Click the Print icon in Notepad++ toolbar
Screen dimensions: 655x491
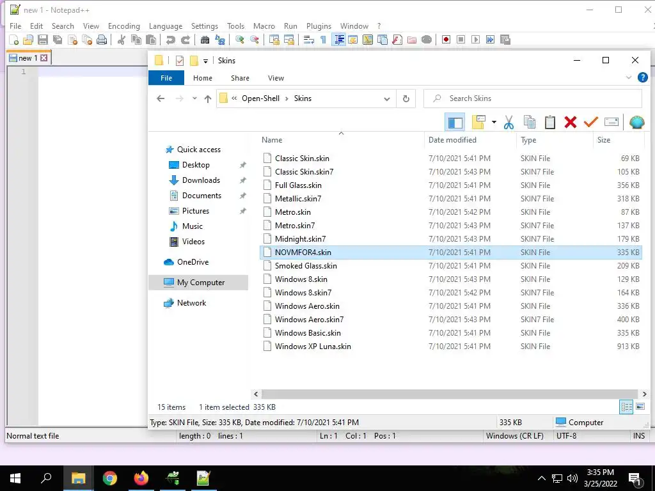(x=102, y=40)
